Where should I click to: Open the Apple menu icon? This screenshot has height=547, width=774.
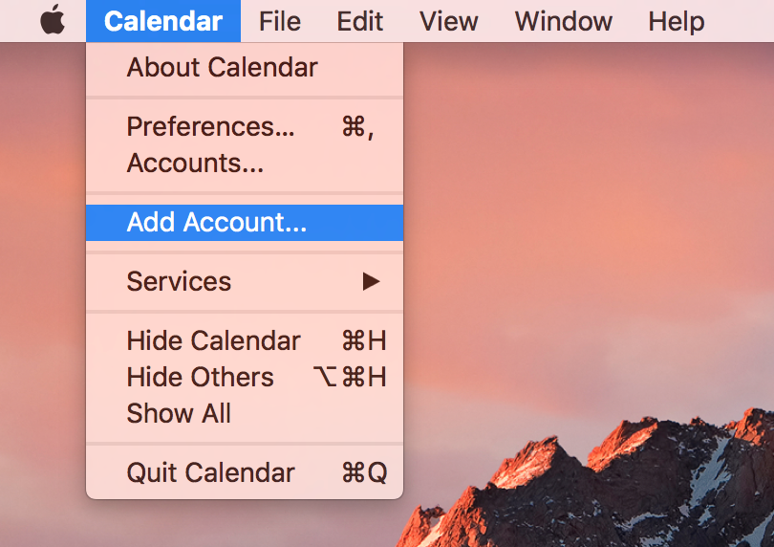tap(53, 20)
